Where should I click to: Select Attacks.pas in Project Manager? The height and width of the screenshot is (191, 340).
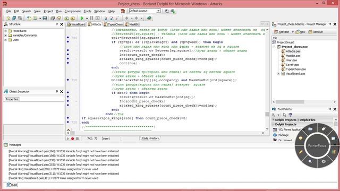(x=293, y=51)
